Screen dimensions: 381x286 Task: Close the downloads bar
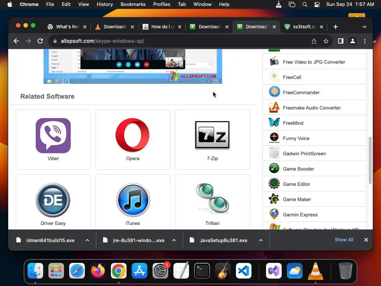point(366,240)
